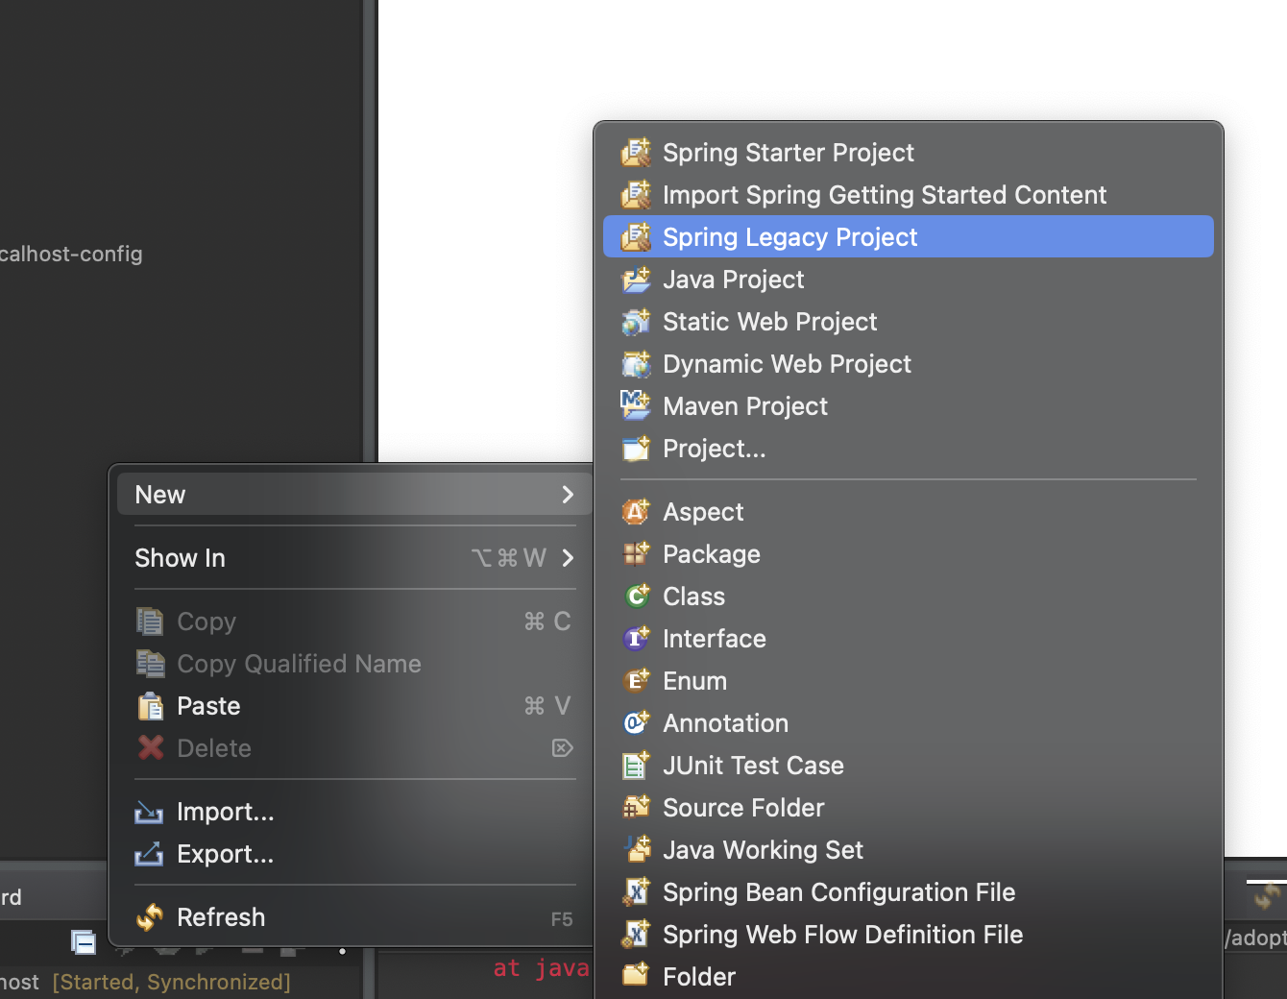
Task: Click the Spring Bean Configuration File icon
Action: 636,892
